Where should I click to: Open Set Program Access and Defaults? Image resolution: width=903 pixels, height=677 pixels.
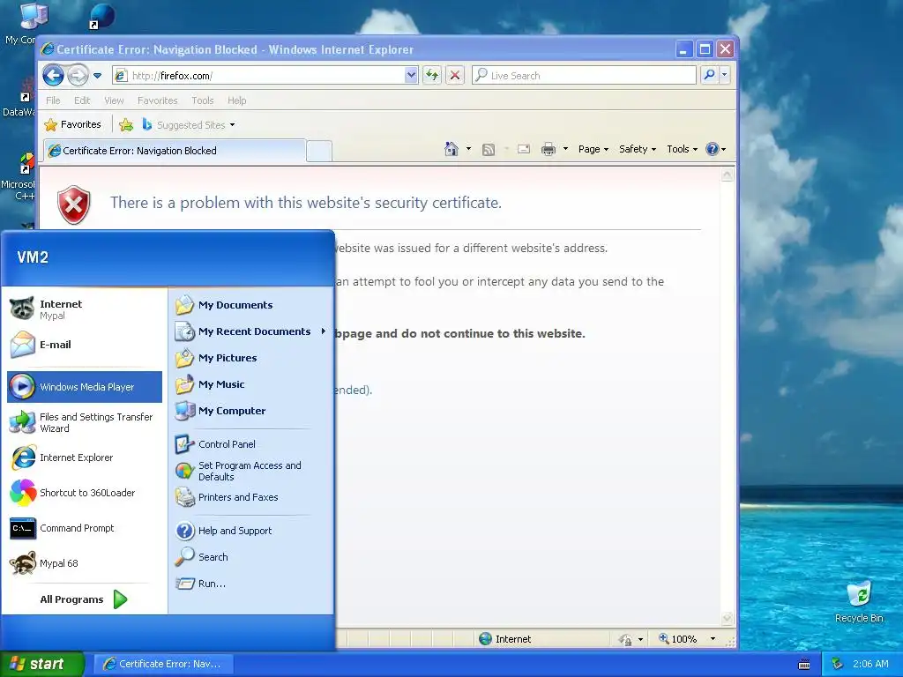pos(251,471)
